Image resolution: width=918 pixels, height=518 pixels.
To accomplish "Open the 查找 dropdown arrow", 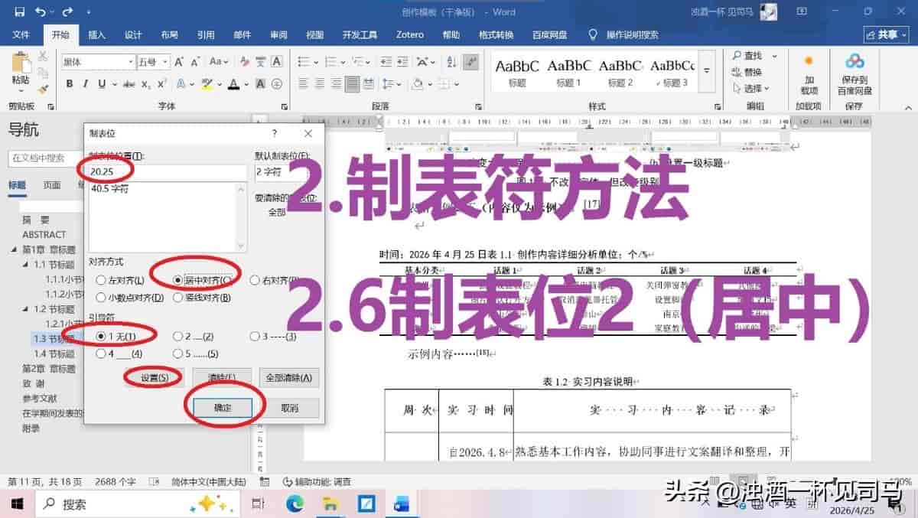I will [x=773, y=56].
